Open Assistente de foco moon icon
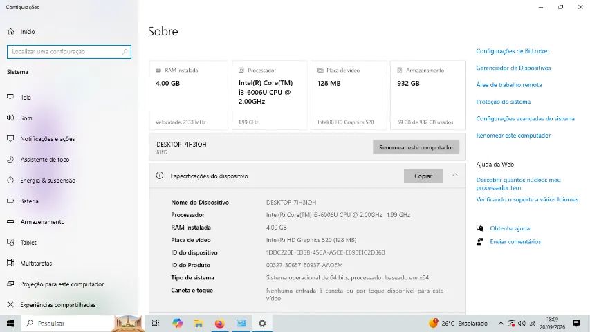Image resolution: width=590 pixels, height=332 pixels. pos(10,159)
